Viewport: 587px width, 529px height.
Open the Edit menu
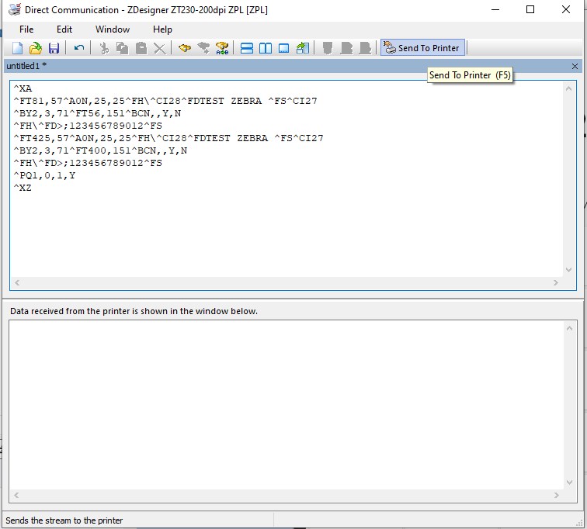64,29
